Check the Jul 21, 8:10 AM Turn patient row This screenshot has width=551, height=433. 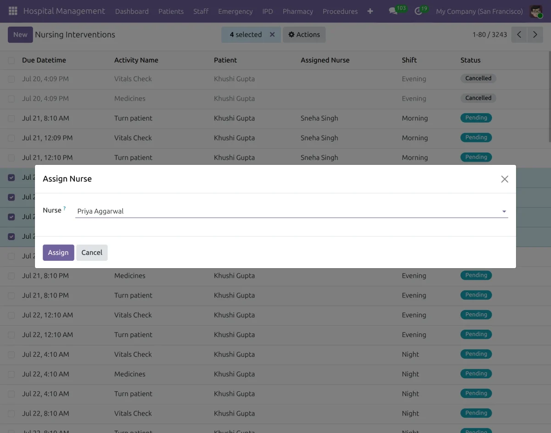11,118
